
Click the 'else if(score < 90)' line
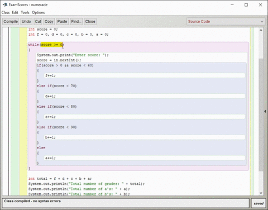pos(56,127)
